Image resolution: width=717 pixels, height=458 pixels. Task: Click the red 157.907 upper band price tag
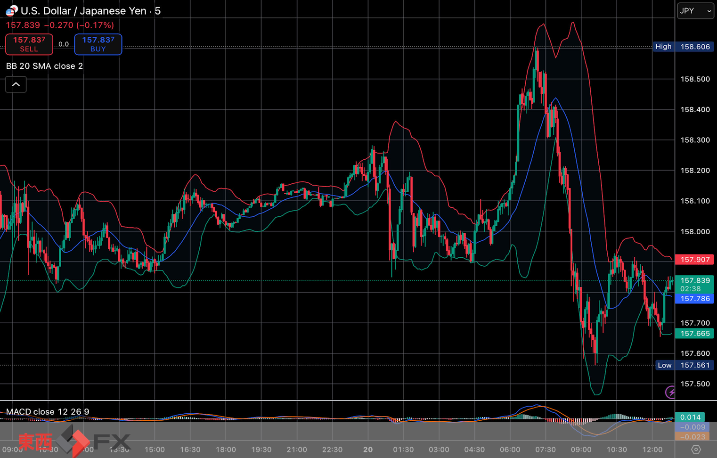click(694, 260)
